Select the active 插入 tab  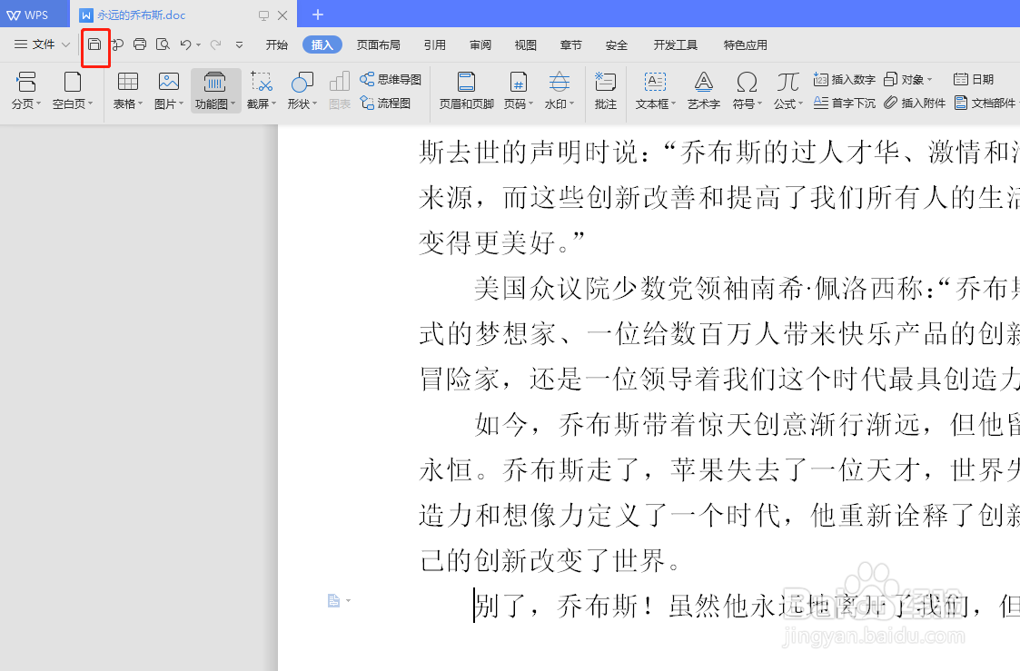322,44
